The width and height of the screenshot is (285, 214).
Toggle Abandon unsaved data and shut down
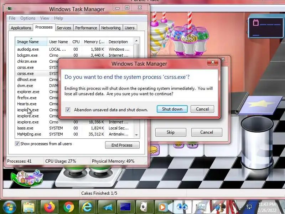click(68, 110)
